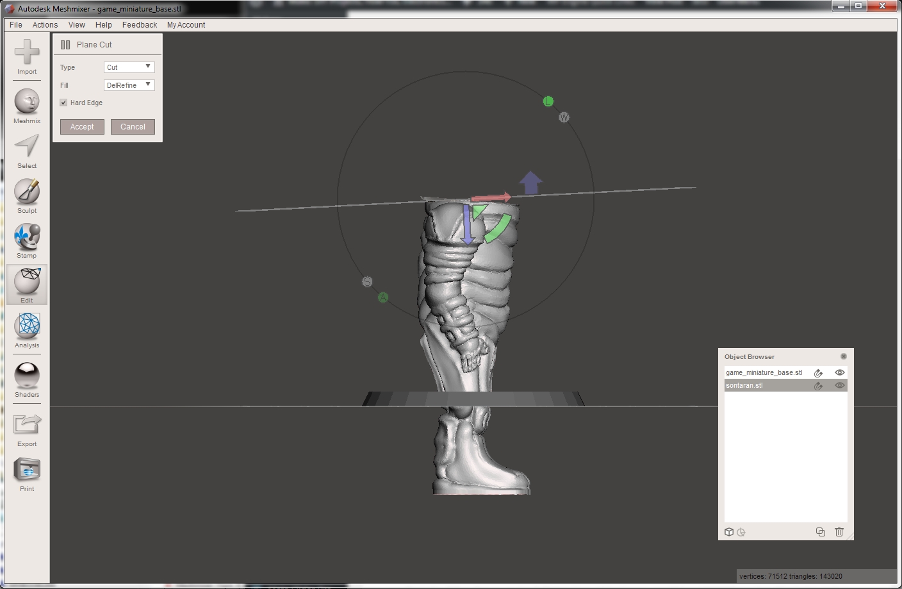Select sontaran.stl in Object Browser
Screen dimensions: 902x589
pyautogui.click(x=744, y=385)
